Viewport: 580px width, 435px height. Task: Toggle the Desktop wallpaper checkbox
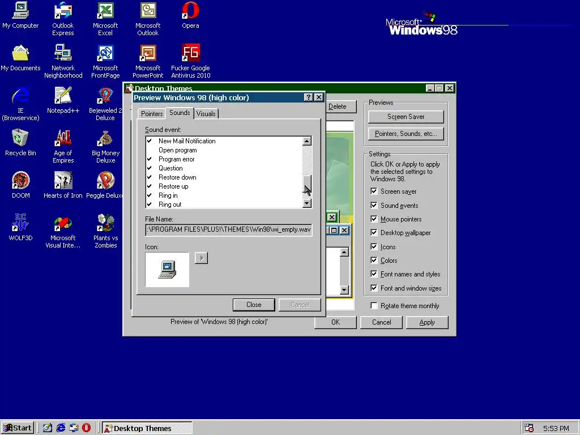pos(374,233)
